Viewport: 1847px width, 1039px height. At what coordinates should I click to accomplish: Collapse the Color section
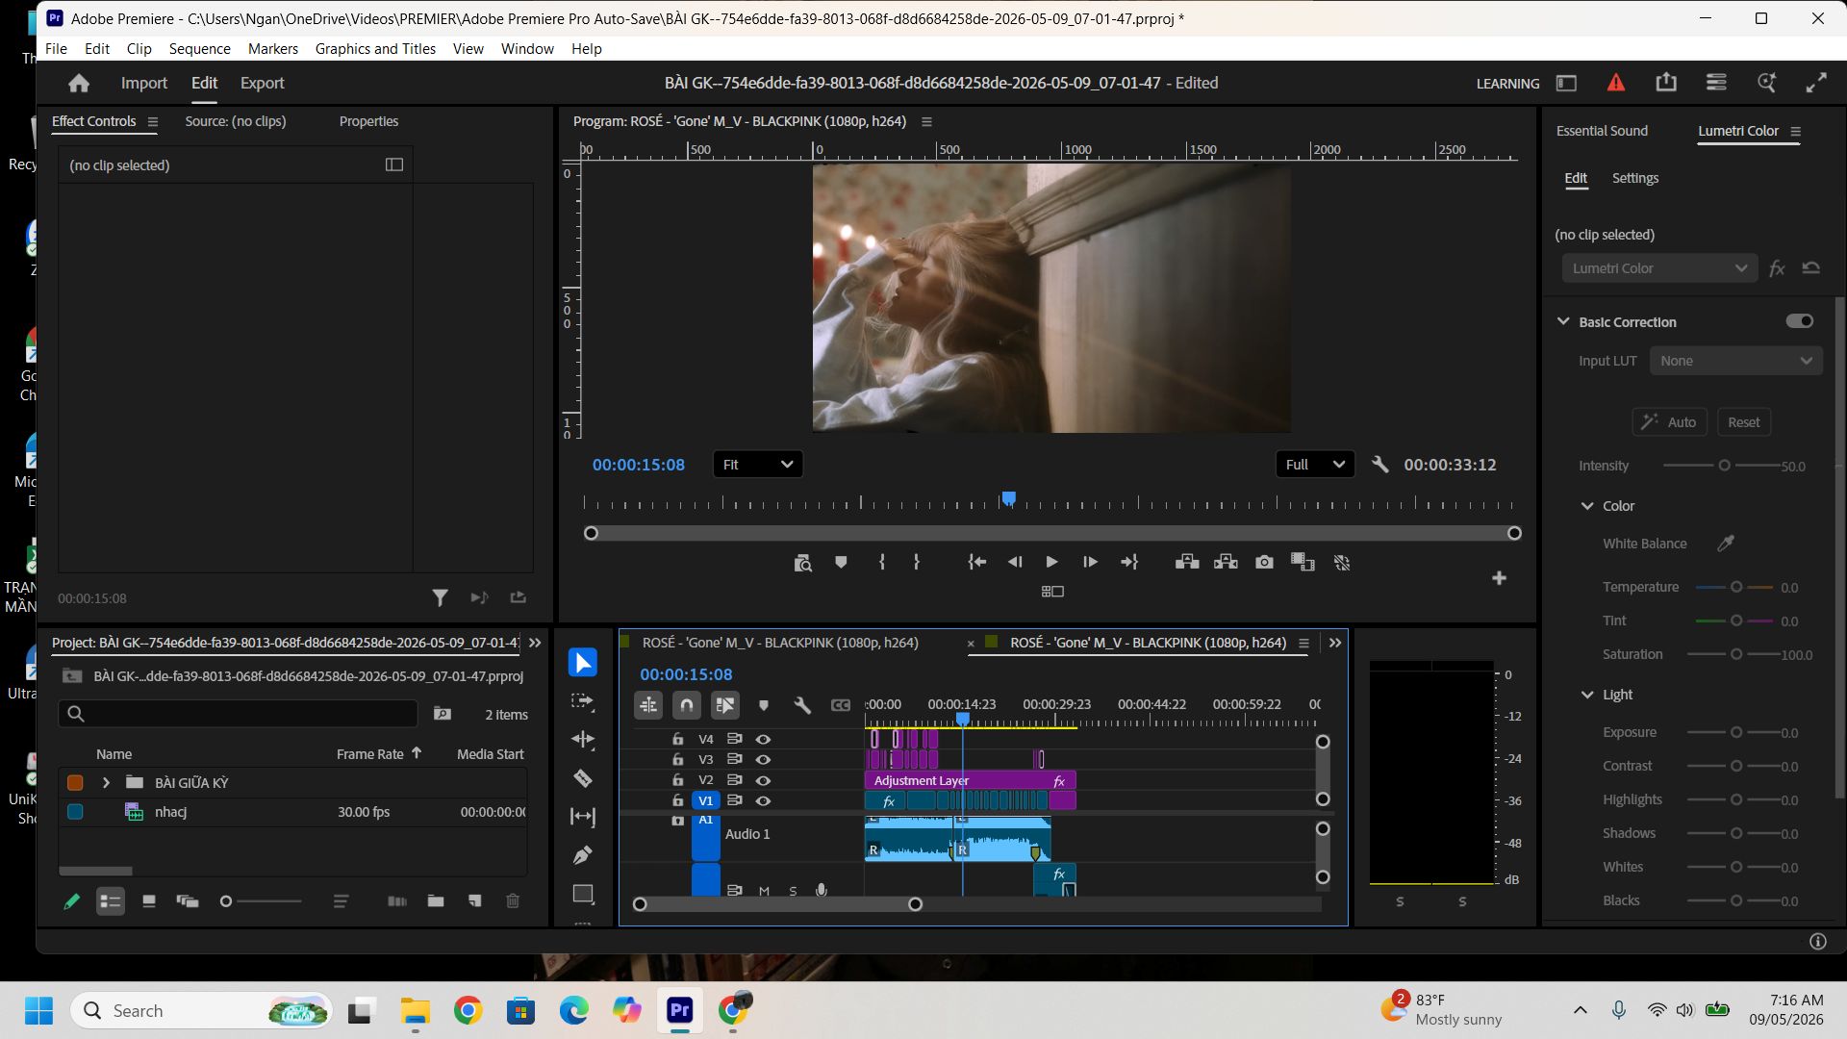click(1587, 506)
